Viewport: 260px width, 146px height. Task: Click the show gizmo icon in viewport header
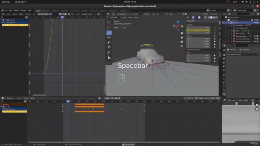pos(193,17)
